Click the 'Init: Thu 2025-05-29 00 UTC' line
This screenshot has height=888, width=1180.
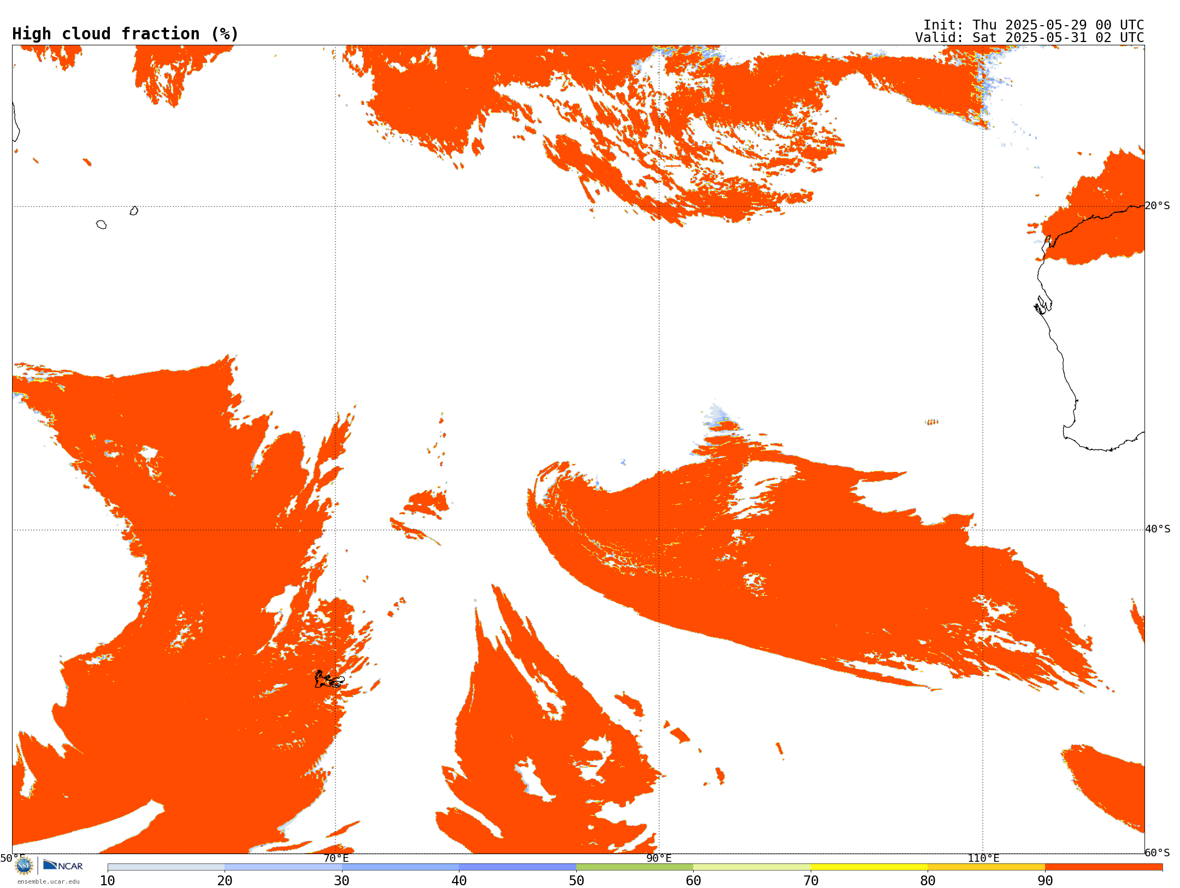1034,25
